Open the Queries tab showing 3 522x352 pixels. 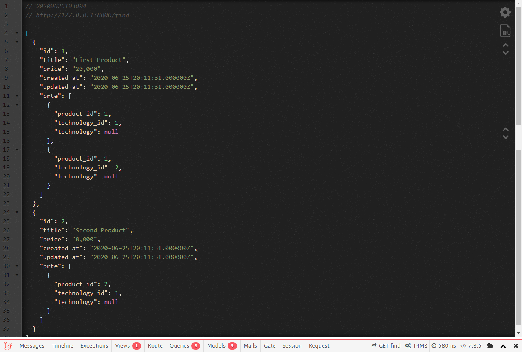tap(185, 346)
